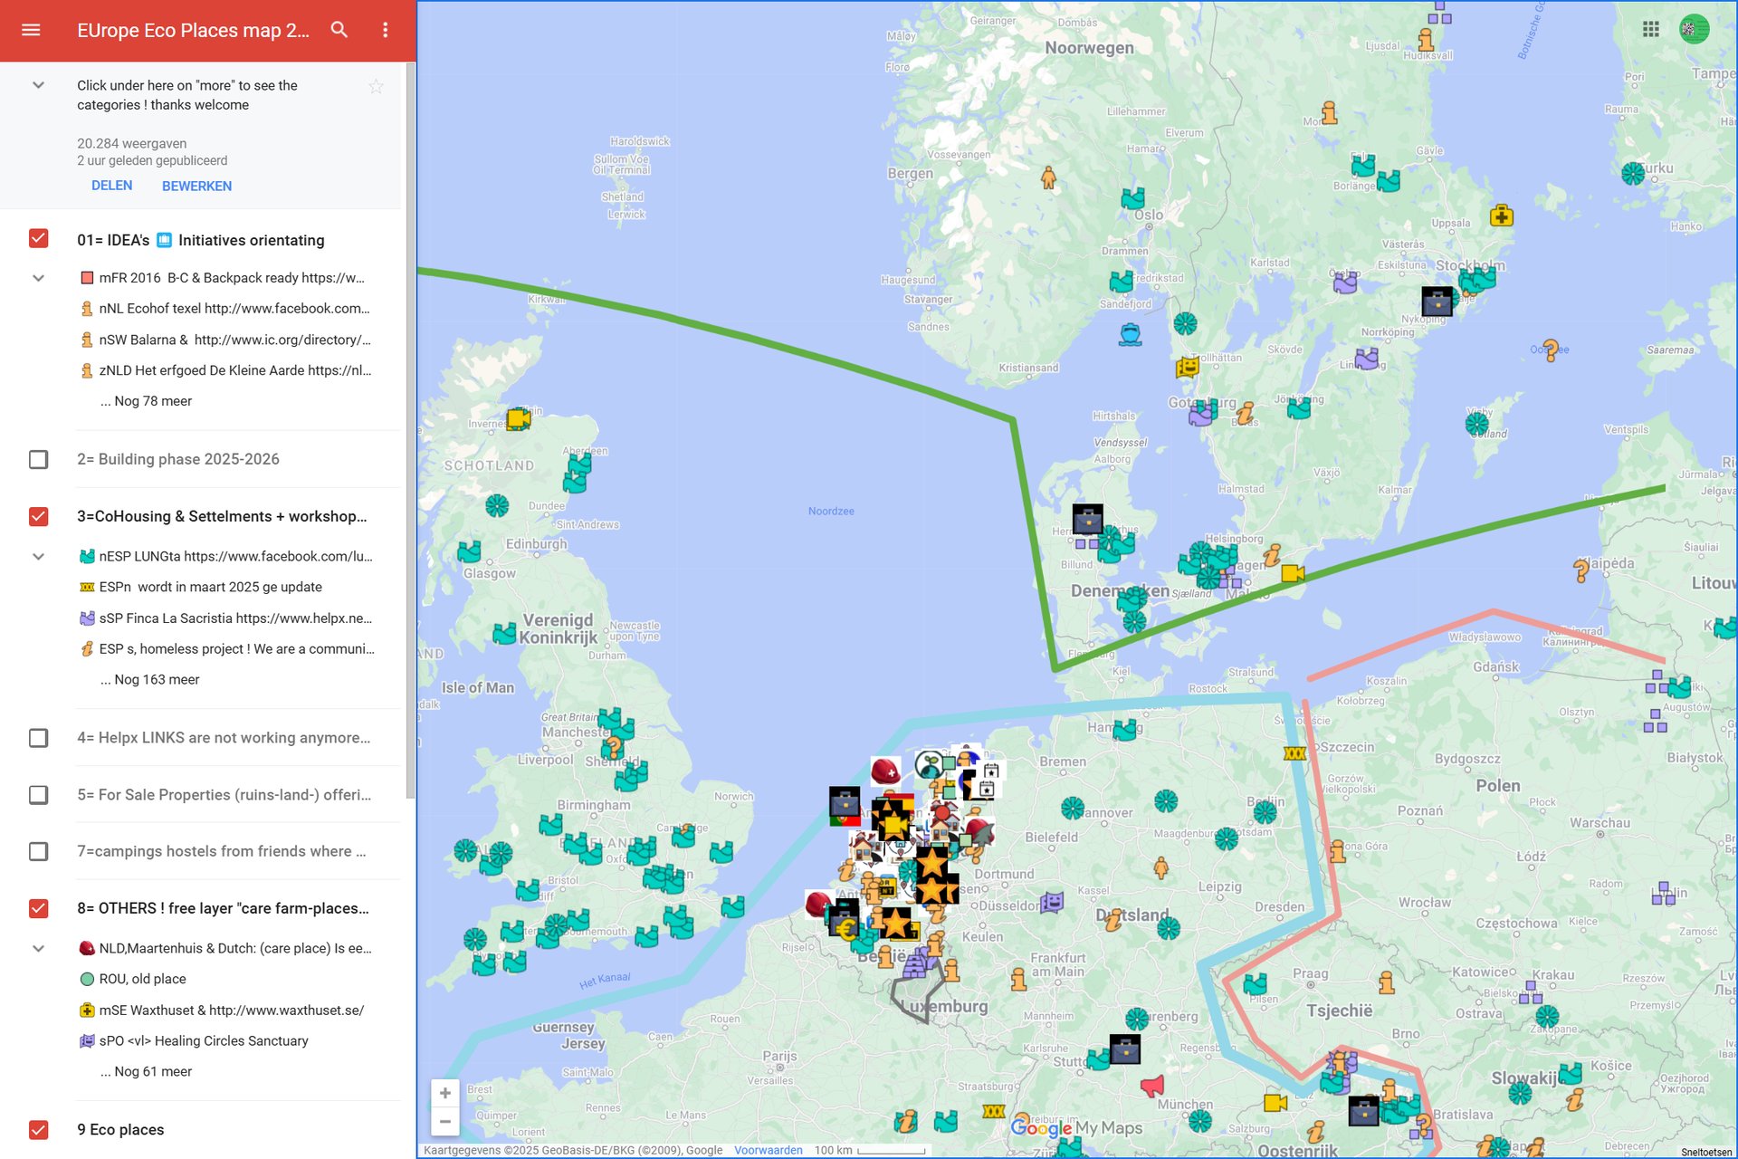The image size is (1738, 1159).
Task: Click yellow first-aid marker near Uppsala
Action: (1501, 216)
